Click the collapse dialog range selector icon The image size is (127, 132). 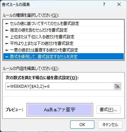117,86
